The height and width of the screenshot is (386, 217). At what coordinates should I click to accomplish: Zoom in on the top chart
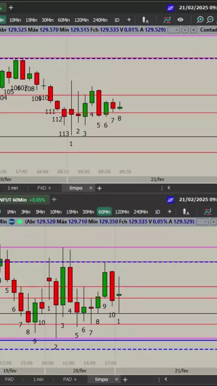pyautogui.click(x=200, y=20)
